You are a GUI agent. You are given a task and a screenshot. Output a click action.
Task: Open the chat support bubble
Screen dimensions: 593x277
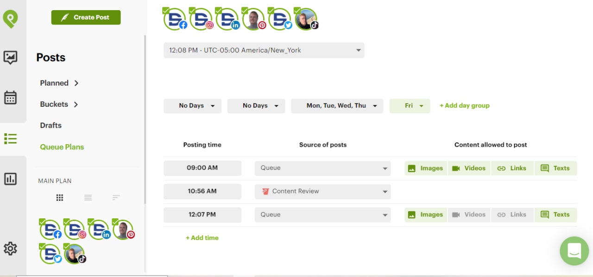[574, 251]
